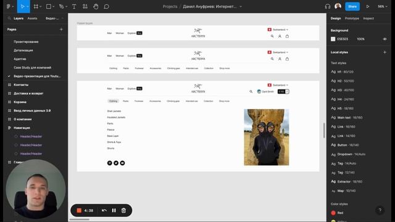Click the canvas vertical scrollbar handle

tap(324, 130)
